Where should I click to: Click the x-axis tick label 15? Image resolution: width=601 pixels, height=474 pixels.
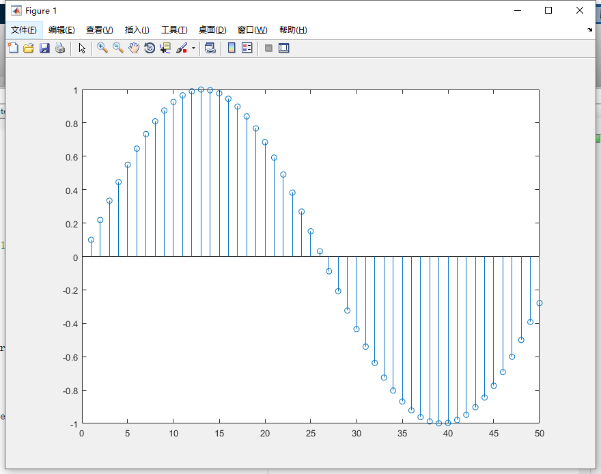tap(219, 434)
